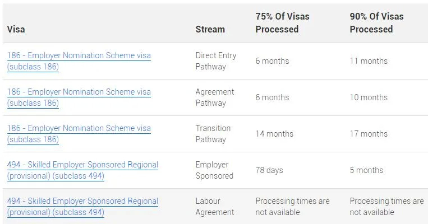Open the 494 visa link in Labour Agreement row
Image resolution: width=428 pixels, height=224 pixels.
[x=82, y=207]
